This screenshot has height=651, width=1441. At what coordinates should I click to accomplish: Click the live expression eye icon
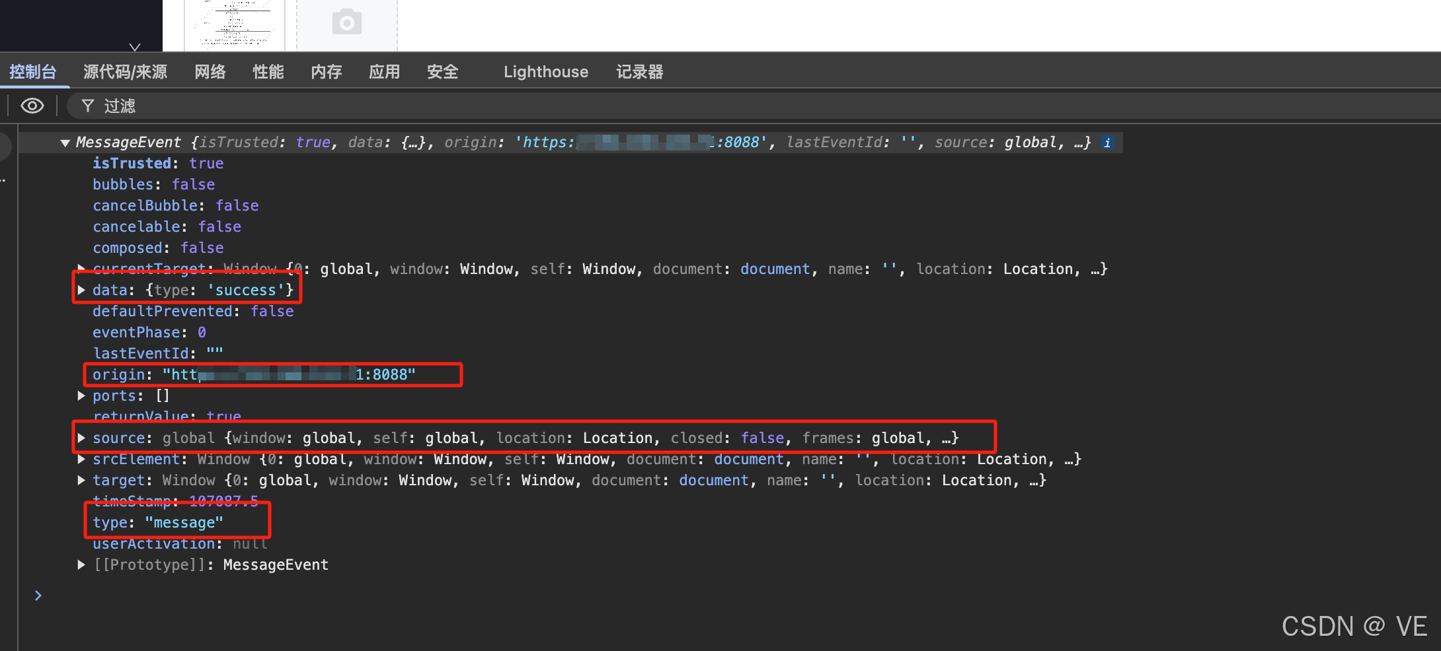pos(32,106)
